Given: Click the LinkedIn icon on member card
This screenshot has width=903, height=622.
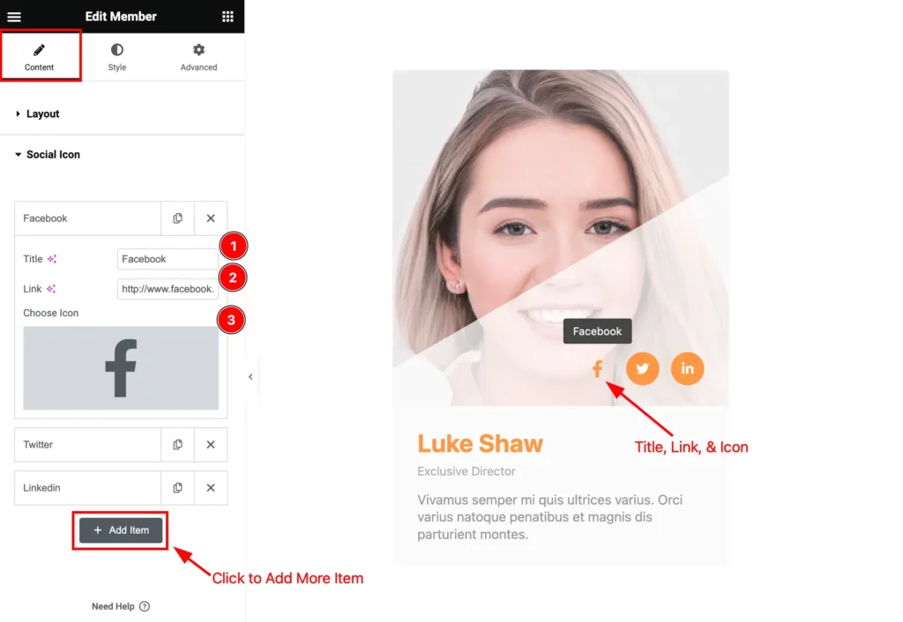Looking at the screenshot, I should point(687,368).
